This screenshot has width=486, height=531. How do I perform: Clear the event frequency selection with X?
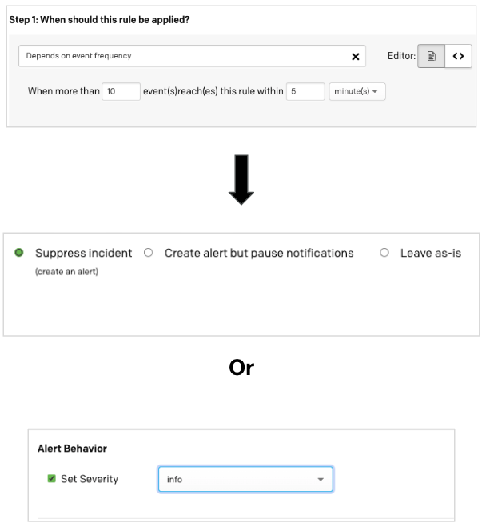(x=356, y=57)
